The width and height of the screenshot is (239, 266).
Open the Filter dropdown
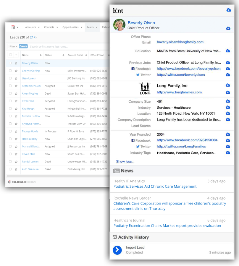[x=13, y=46]
